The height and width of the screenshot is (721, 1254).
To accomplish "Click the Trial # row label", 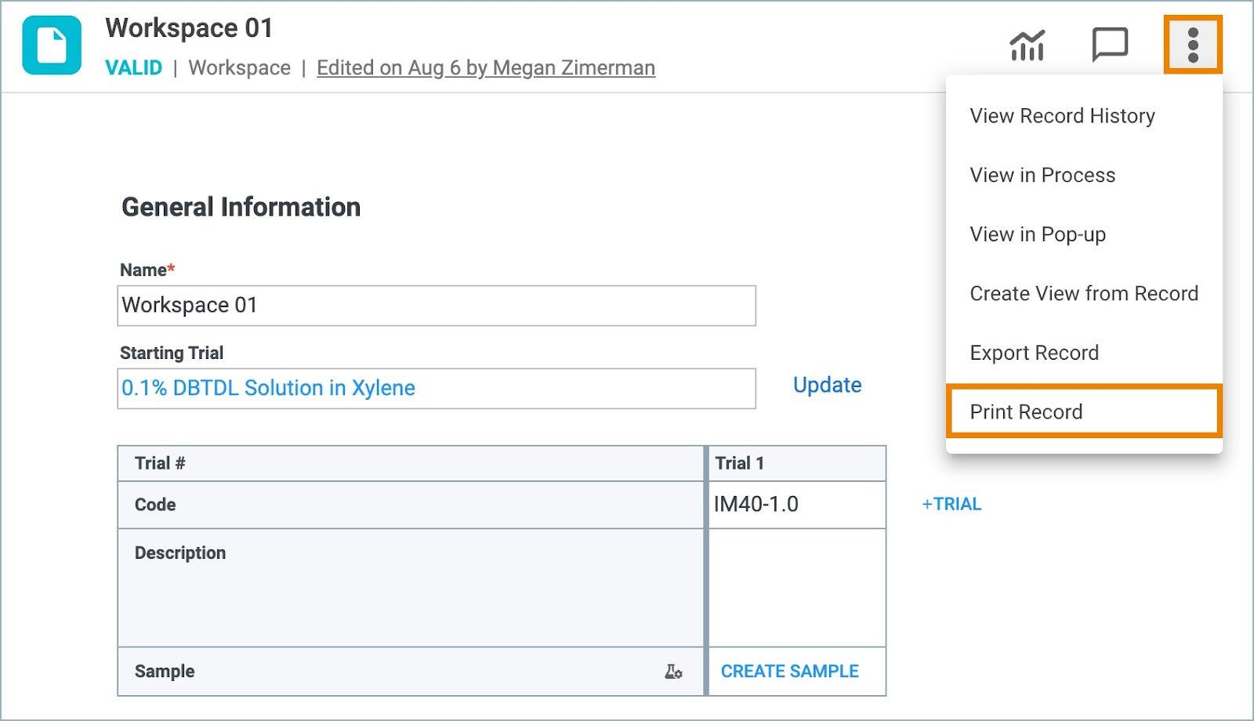I will coord(160,463).
